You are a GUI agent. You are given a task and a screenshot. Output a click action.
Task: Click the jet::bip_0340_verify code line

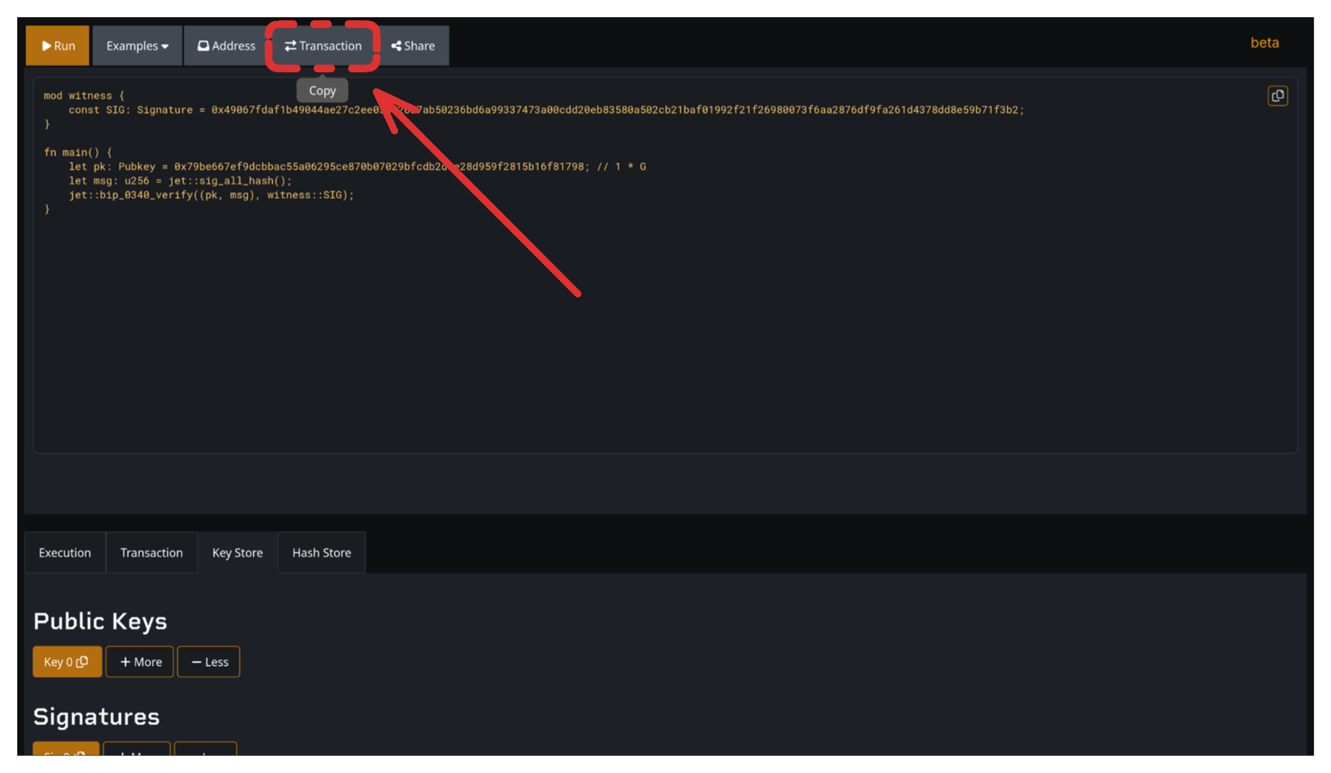pyautogui.click(x=211, y=195)
